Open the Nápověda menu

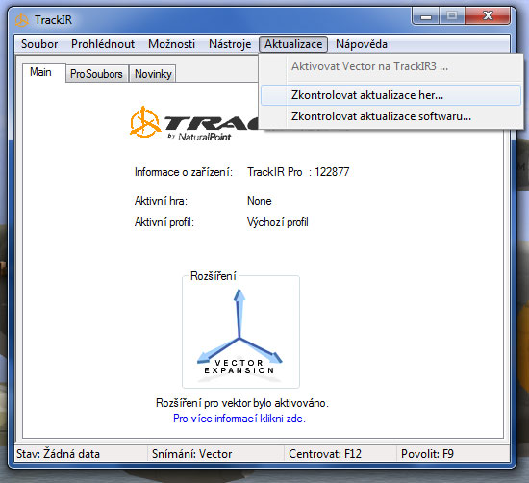362,44
